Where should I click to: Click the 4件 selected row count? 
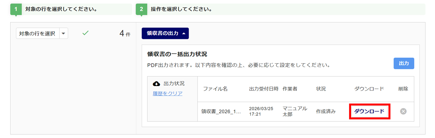coord(125,34)
